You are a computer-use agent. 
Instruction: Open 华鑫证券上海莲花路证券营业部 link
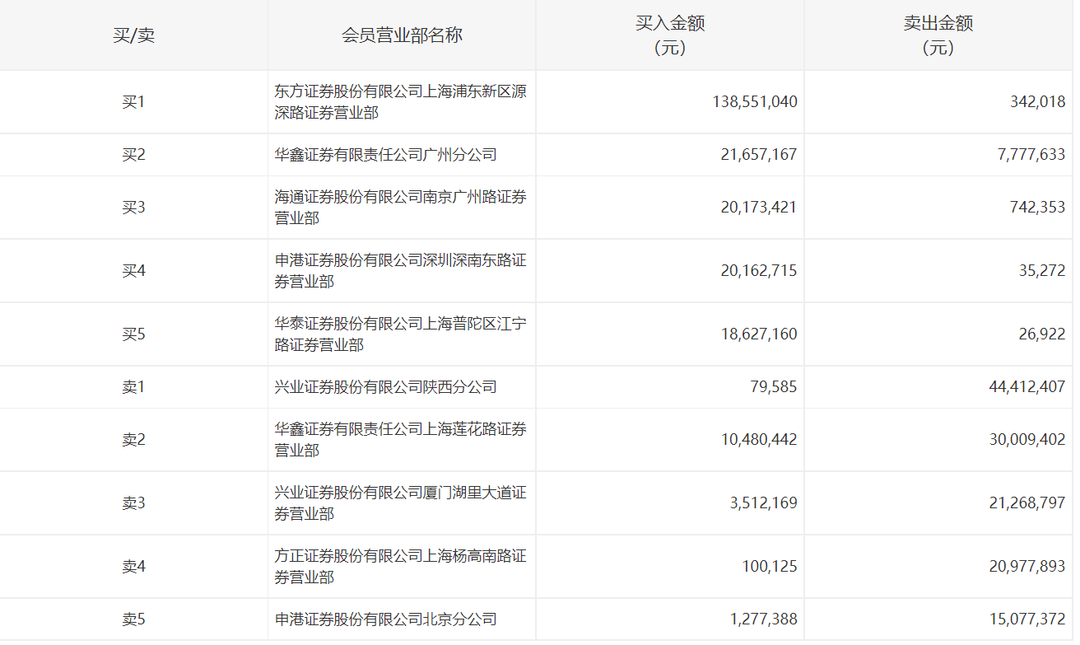(x=400, y=440)
